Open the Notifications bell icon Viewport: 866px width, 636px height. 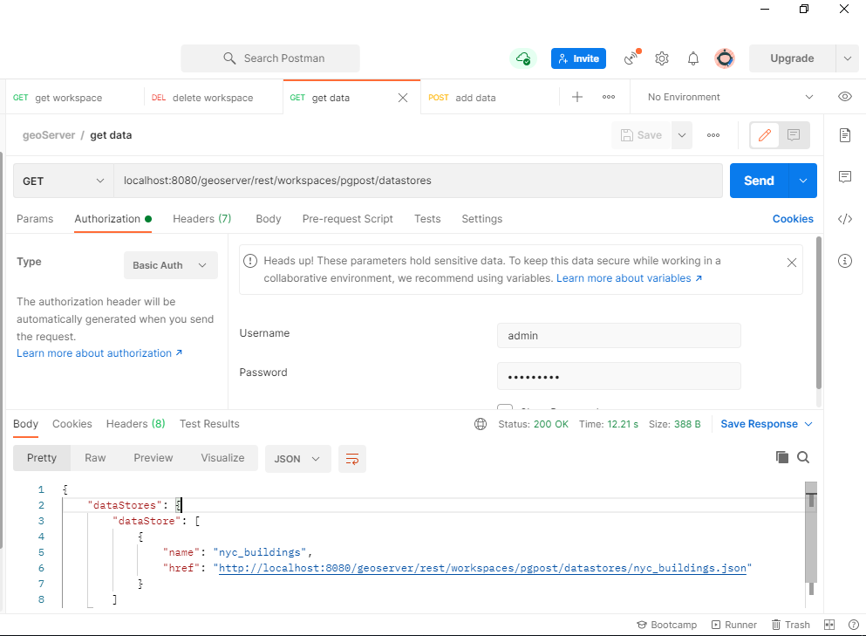692,58
